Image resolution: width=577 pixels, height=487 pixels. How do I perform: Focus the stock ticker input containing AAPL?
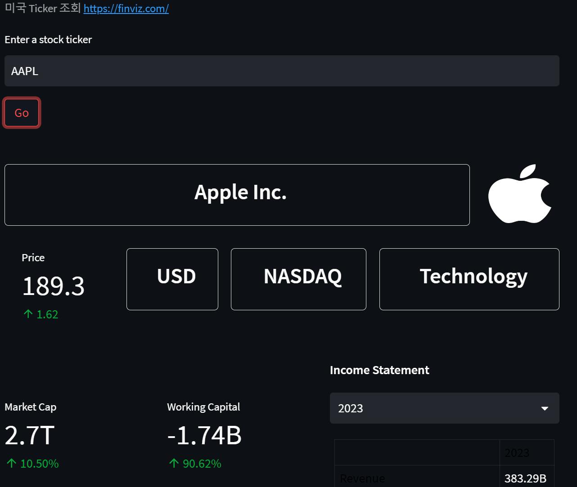tap(282, 71)
